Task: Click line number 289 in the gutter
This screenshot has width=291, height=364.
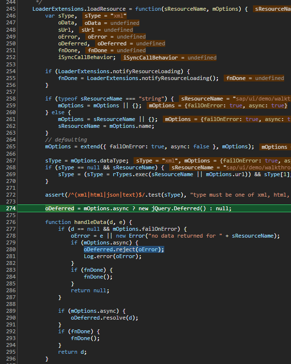Action: (x=11, y=311)
